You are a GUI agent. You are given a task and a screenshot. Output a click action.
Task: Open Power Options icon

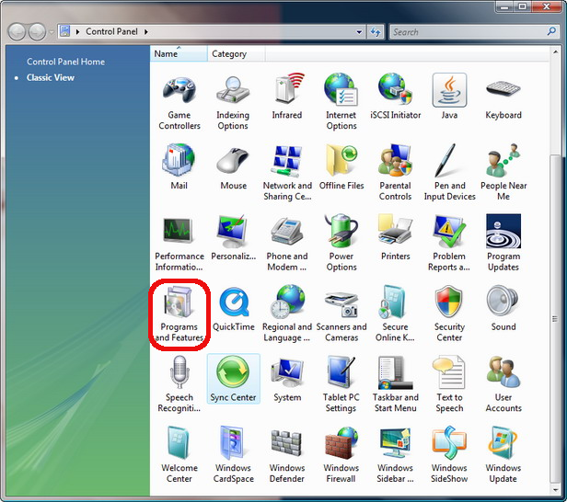[x=341, y=231]
